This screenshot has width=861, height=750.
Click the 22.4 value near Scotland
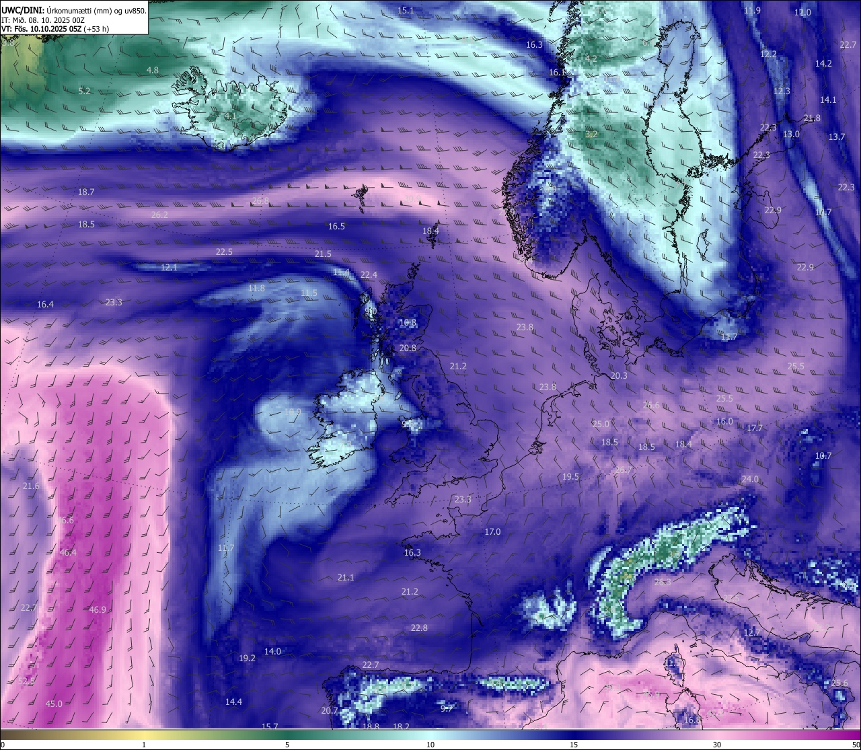369,274
